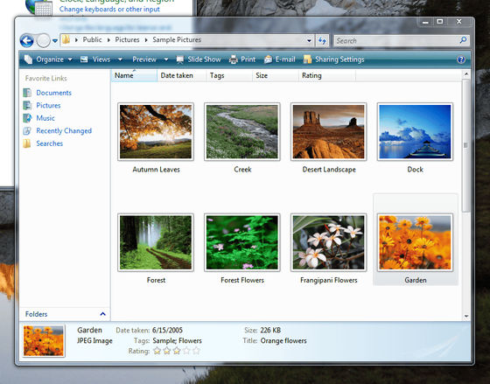This screenshot has height=384, width=490.
Task: Click the Forward navigation button
Action: (x=43, y=40)
